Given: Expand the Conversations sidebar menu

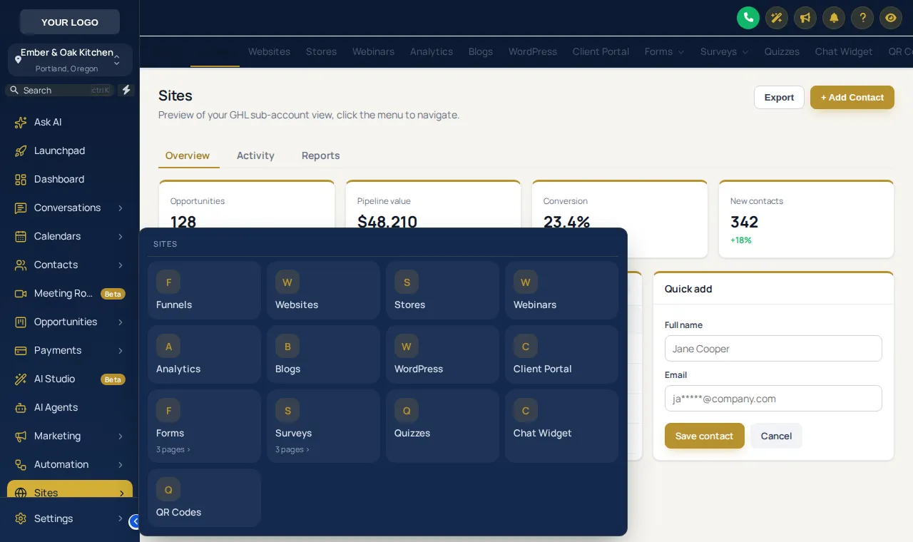Looking at the screenshot, I should coord(70,208).
